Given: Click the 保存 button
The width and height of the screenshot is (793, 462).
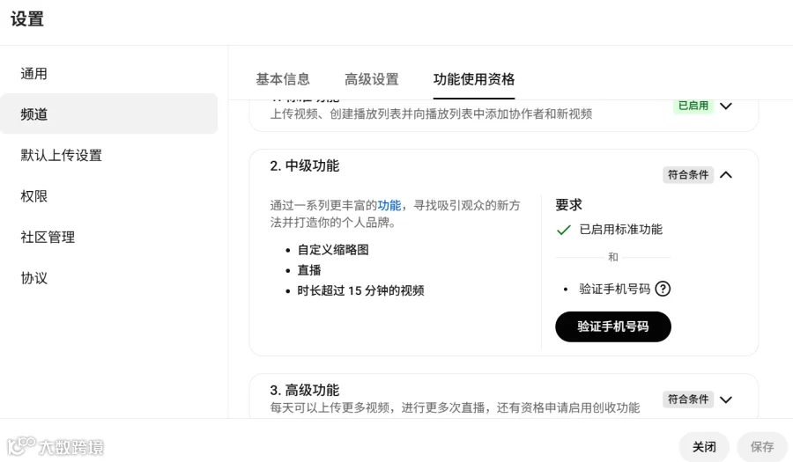Looking at the screenshot, I should pos(761,447).
